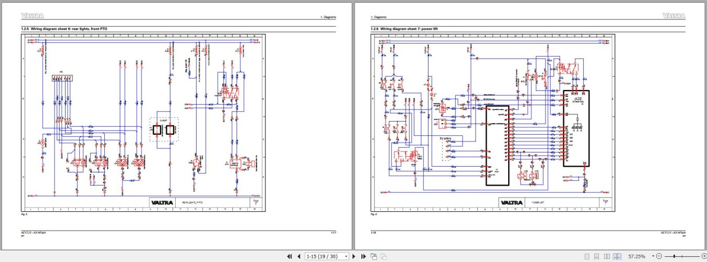707x262 pixels.
Task: Go to the previous page
Action: click(298, 256)
